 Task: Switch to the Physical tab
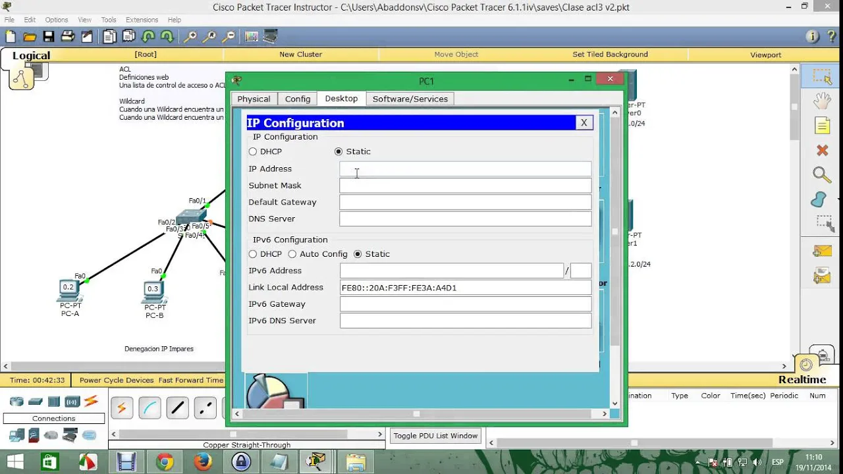(254, 99)
